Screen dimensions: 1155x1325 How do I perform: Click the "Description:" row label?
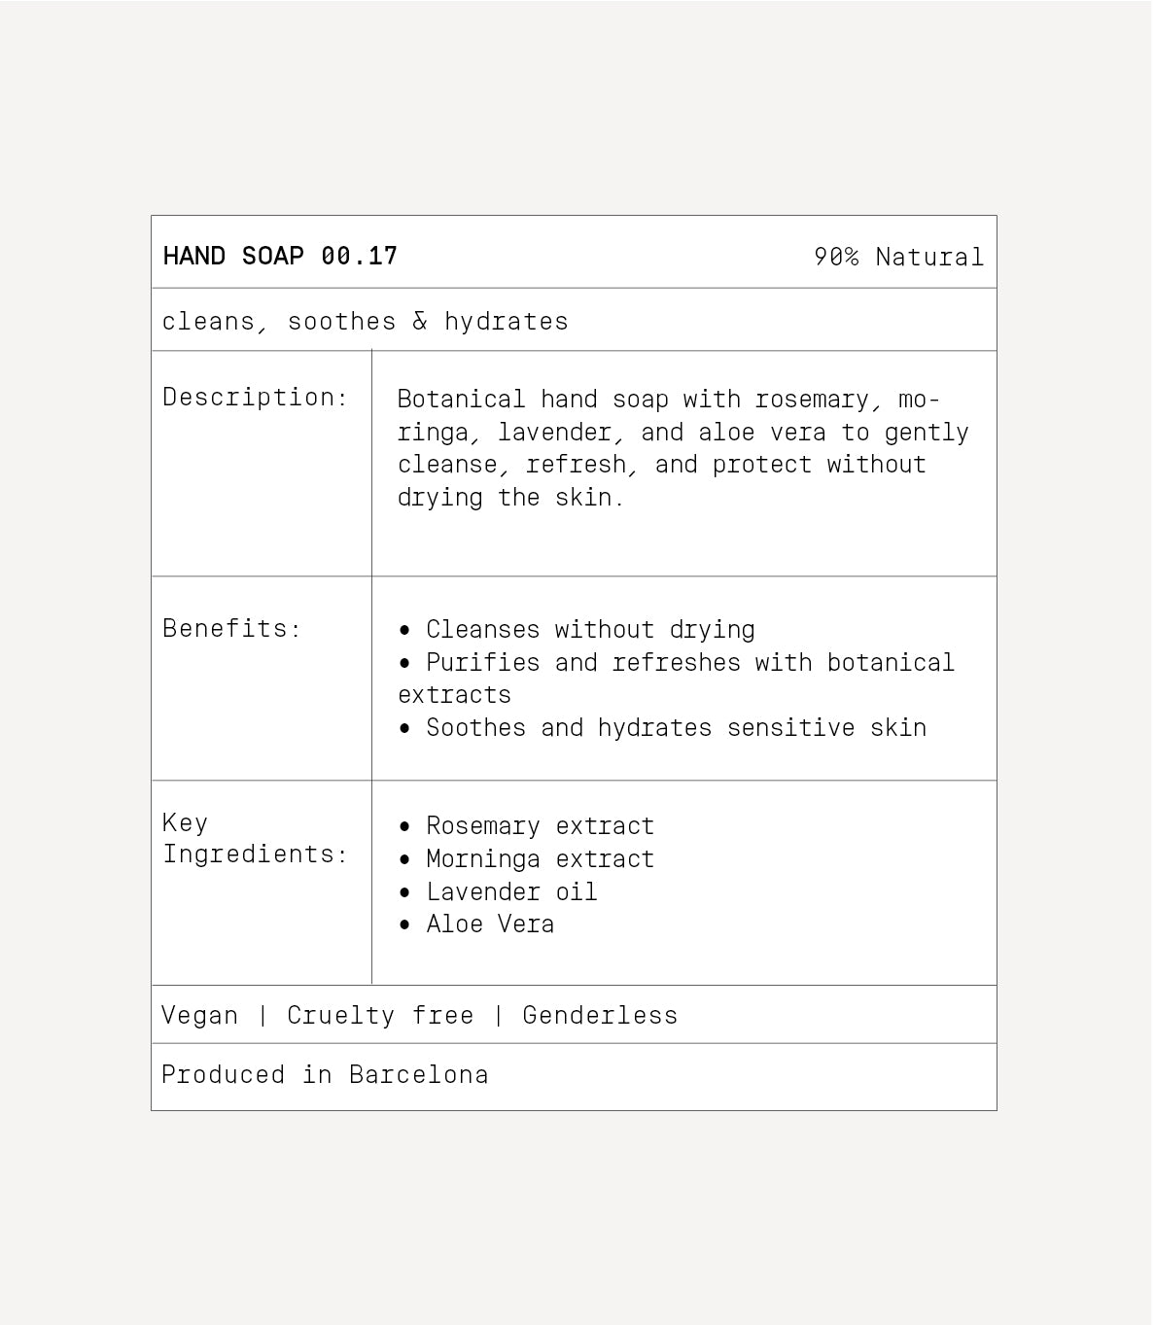tap(255, 397)
